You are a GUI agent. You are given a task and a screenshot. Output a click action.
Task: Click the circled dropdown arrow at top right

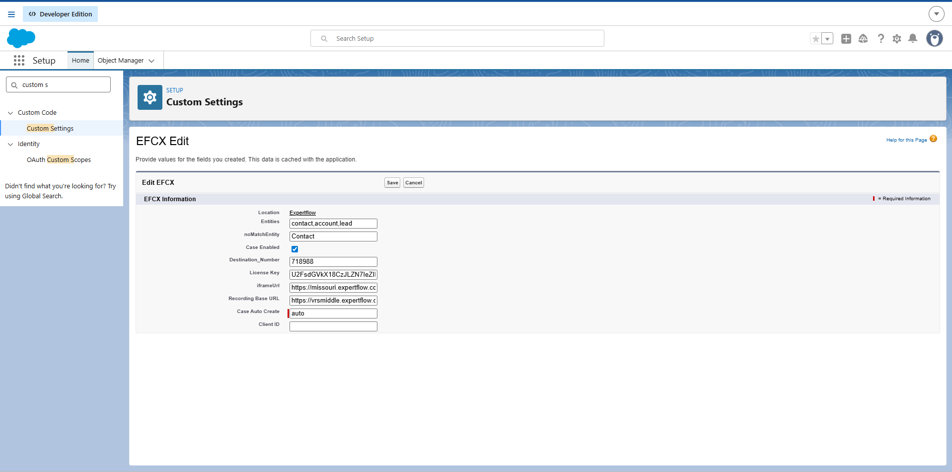[937, 14]
